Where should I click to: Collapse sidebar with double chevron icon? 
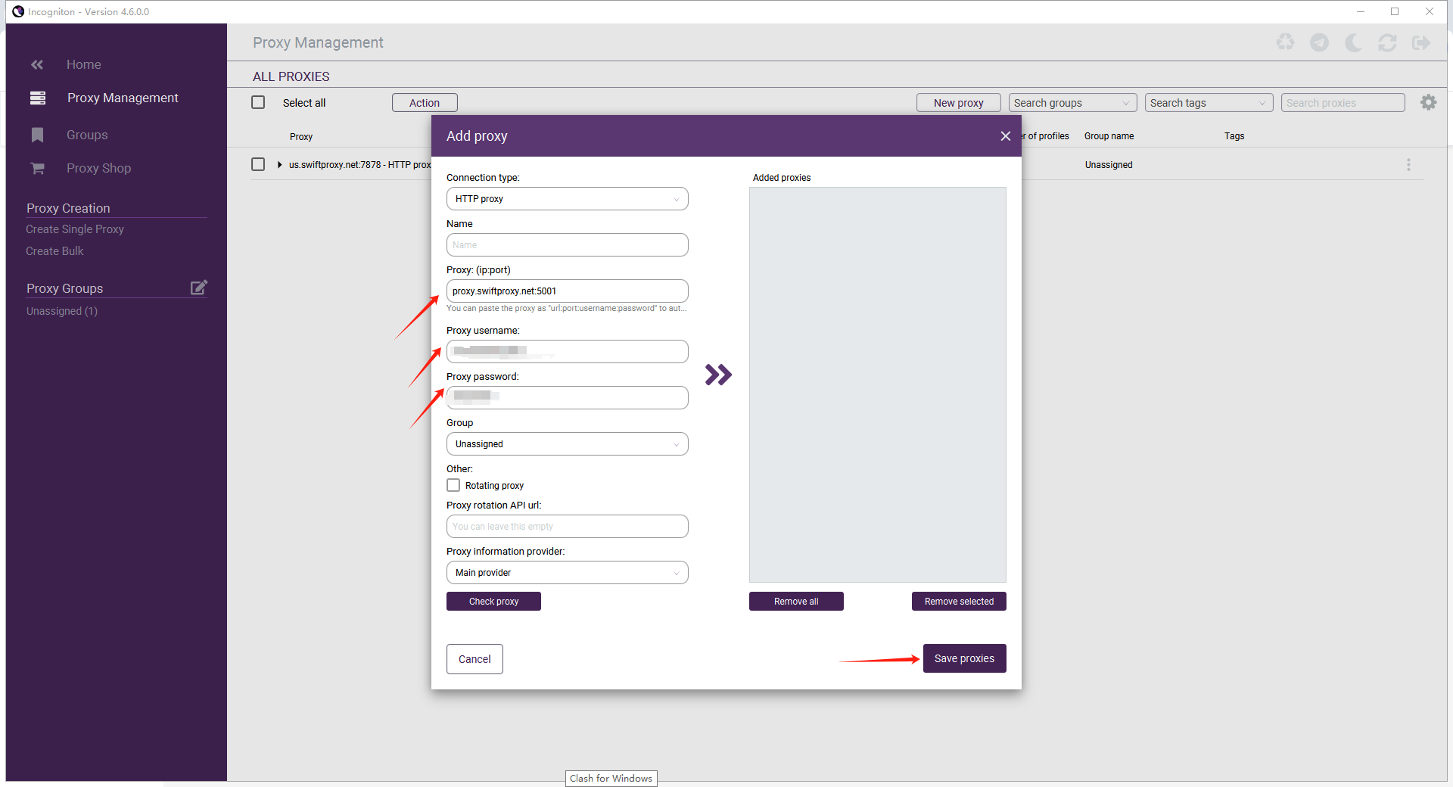point(37,65)
